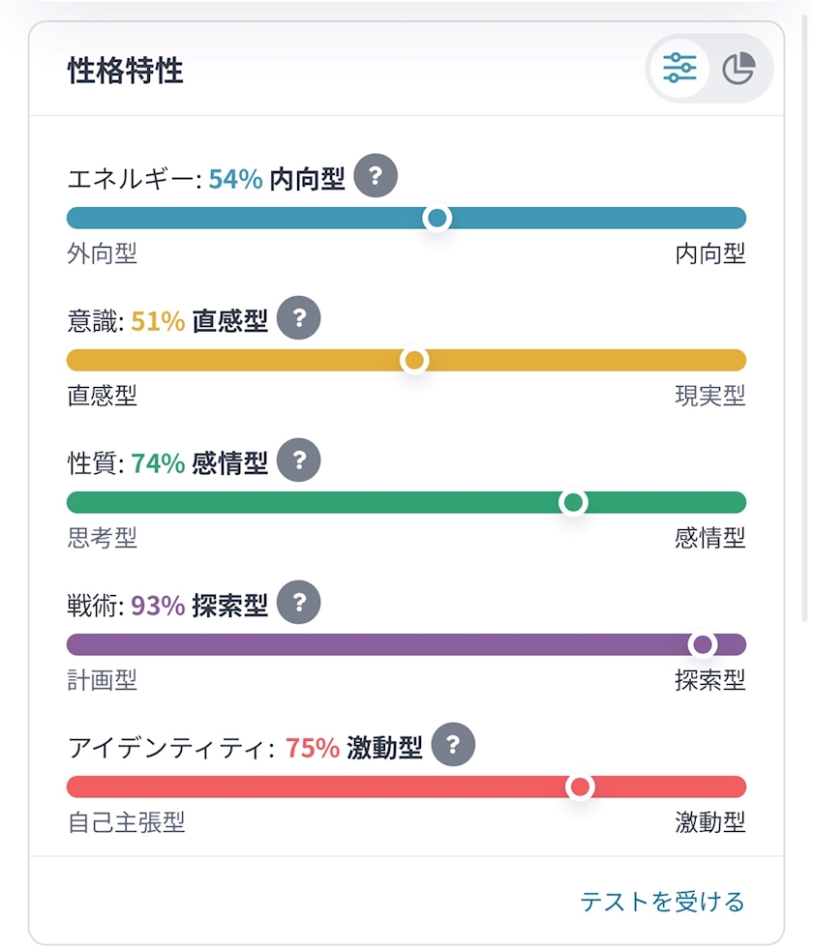Click the 54% 内向型 energy result text
The height and width of the screenshot is (950, 813).
(x=277, y=179)
